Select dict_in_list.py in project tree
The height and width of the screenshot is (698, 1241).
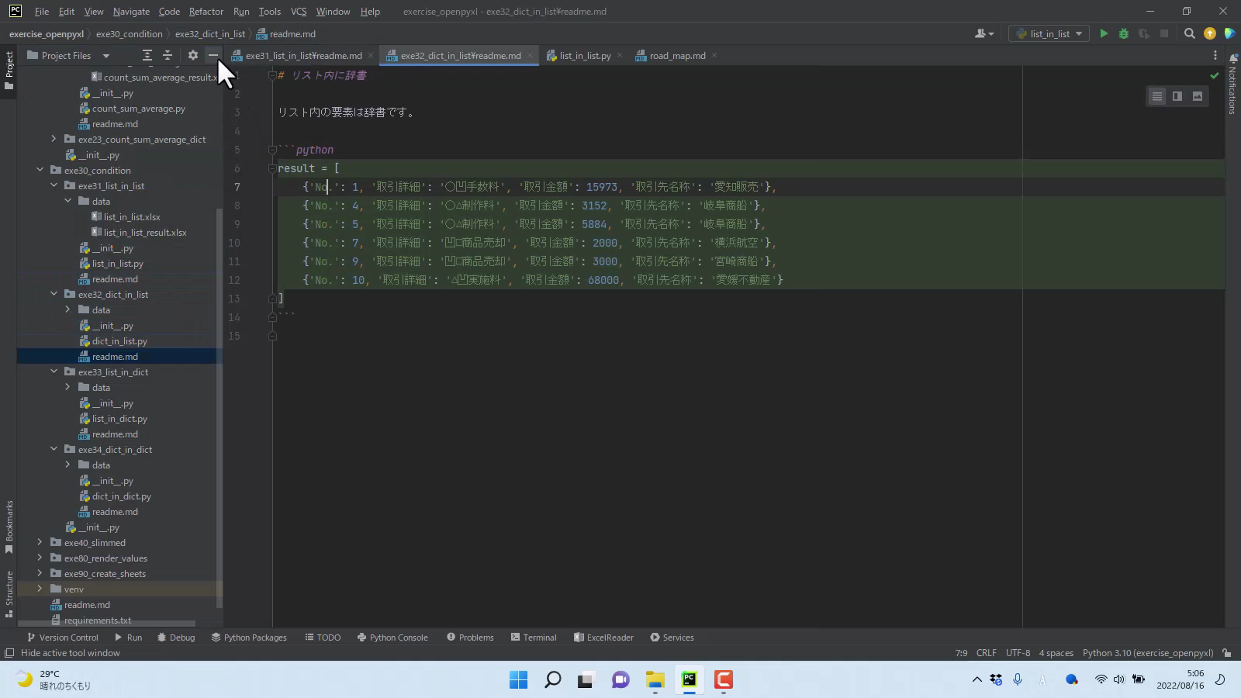(x=119, y=341)
